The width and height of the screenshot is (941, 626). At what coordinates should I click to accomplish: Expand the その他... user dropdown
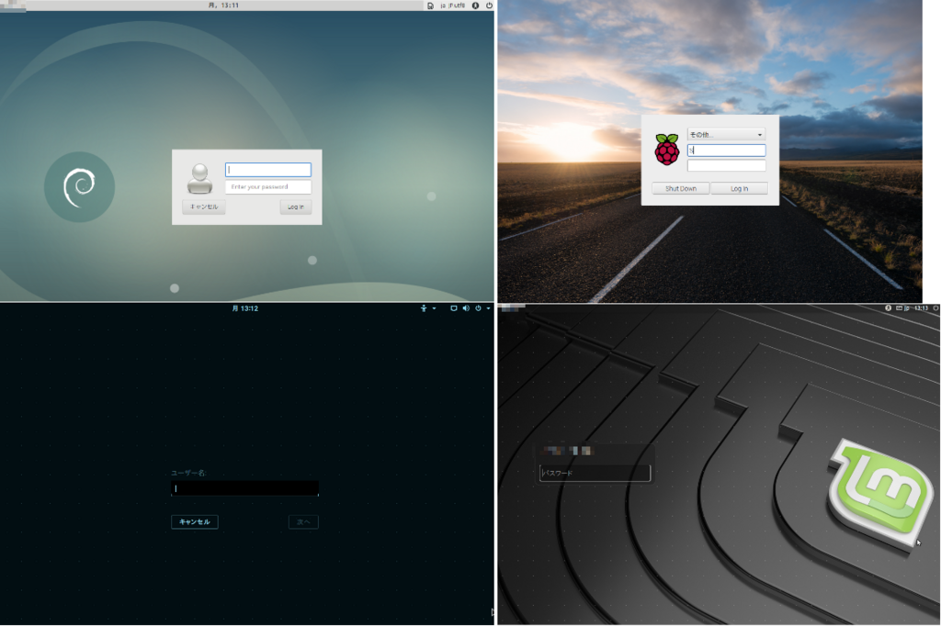(x=726, y=134)
